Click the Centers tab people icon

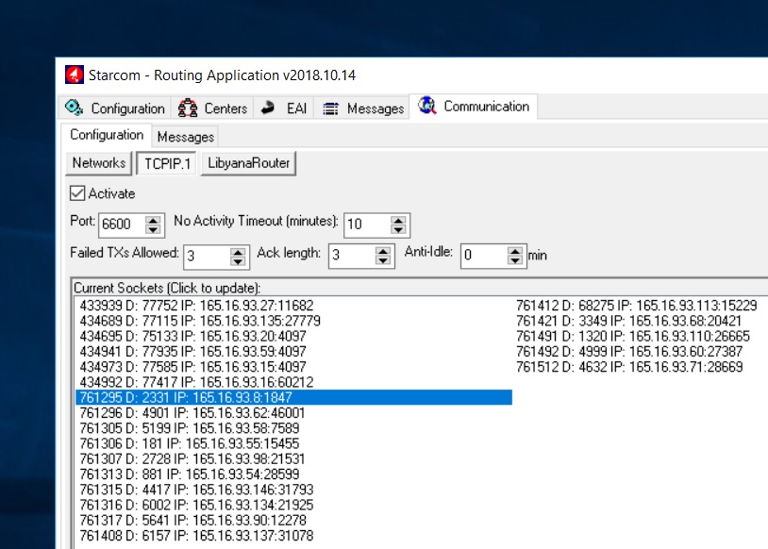click(188, 108)
